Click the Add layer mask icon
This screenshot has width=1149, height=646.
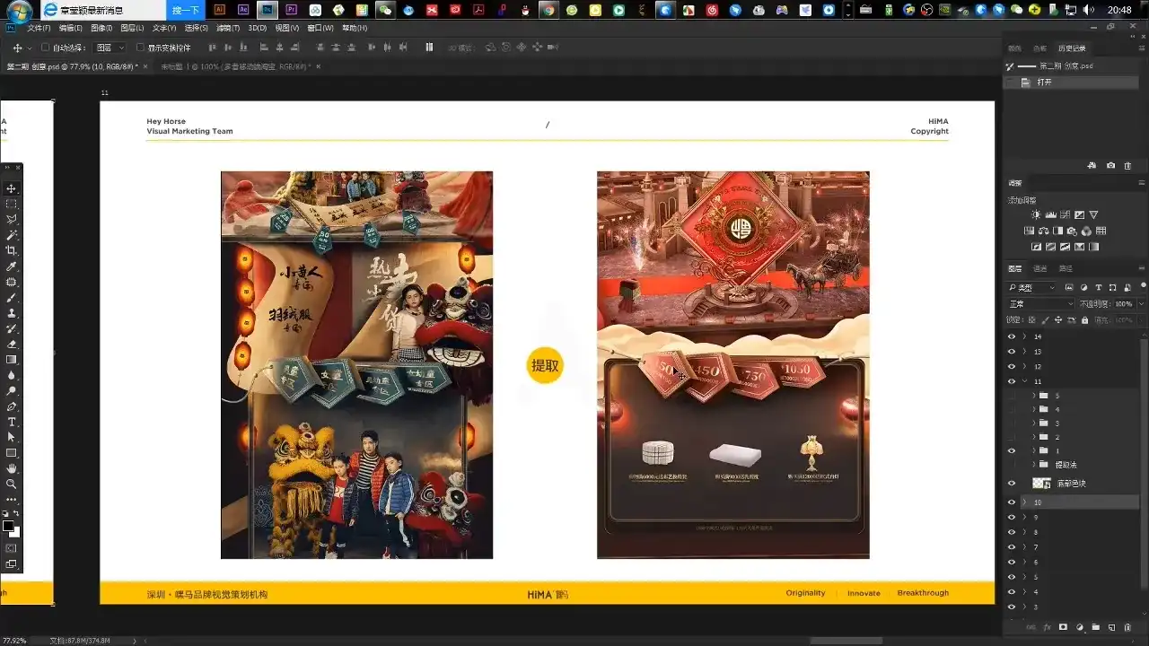[1063, 626]
